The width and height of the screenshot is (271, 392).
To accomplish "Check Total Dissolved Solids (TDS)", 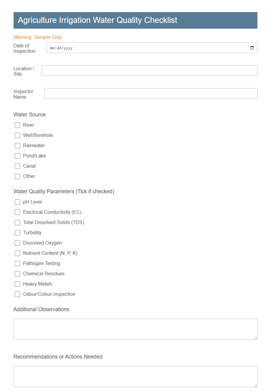I will (x=17, y=222).
